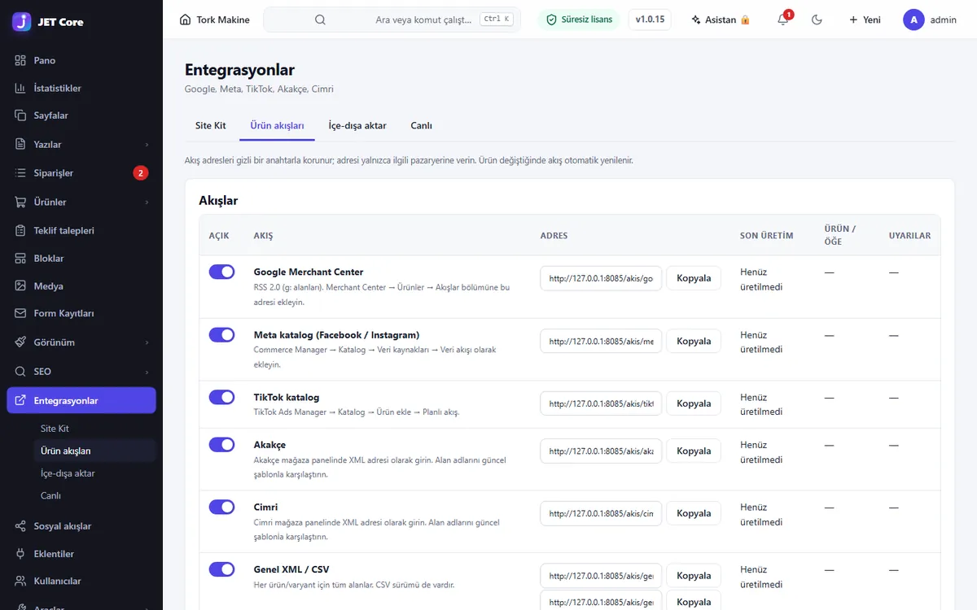Image resolution: width=977 pixels, height=610 pixels.
Task: Open İçe-dışa aktar in sidebar submenu
Action: [68, 473]
